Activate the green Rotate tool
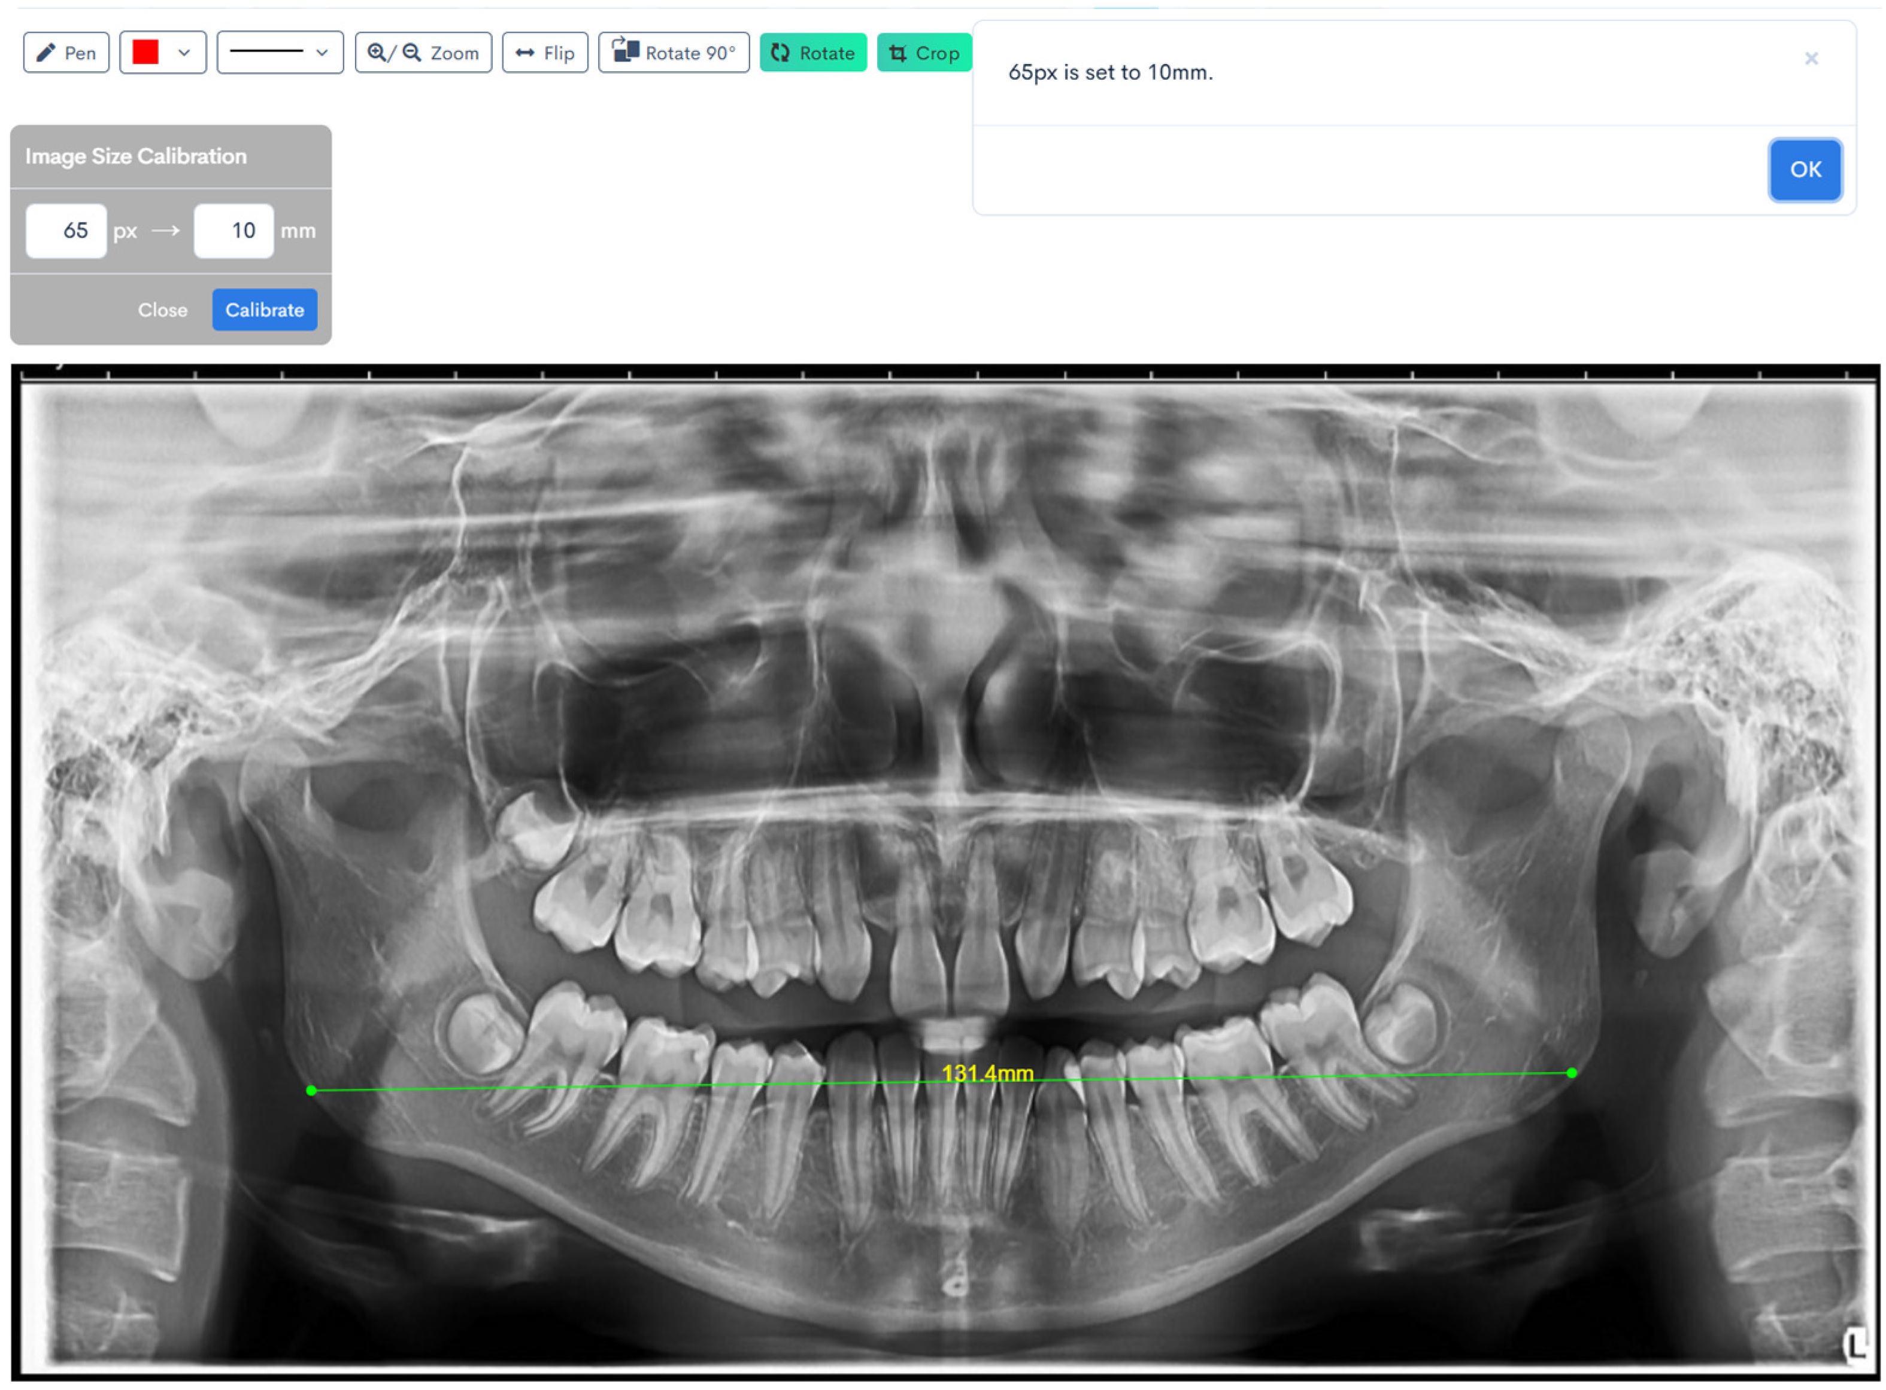Viewport: 1886px width, 1390px height. (x=812, y=53)
